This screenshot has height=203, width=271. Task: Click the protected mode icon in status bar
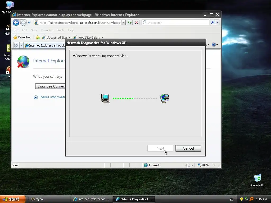point(188,165)
